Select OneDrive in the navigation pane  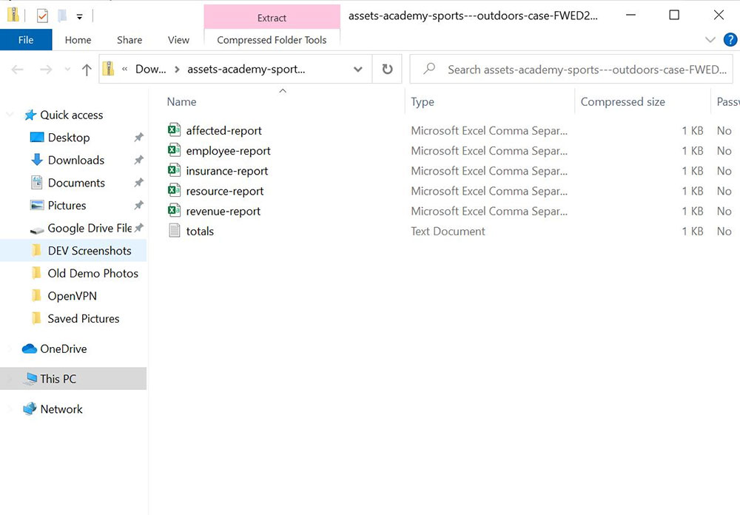tap(63, 349)
